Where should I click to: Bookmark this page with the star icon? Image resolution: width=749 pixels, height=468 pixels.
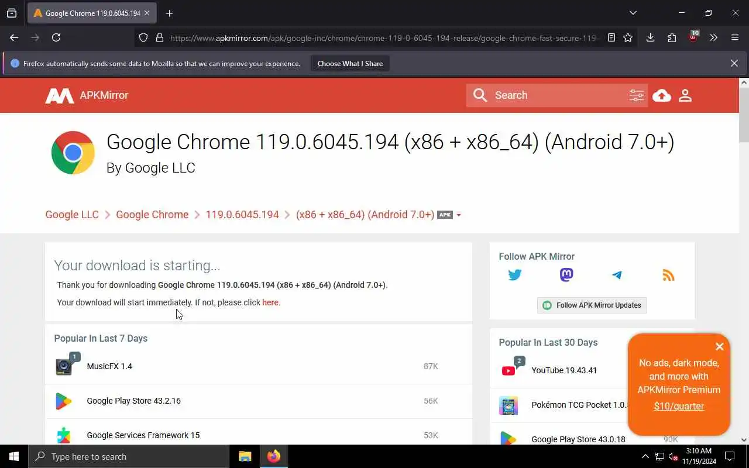tap(628, 37)
